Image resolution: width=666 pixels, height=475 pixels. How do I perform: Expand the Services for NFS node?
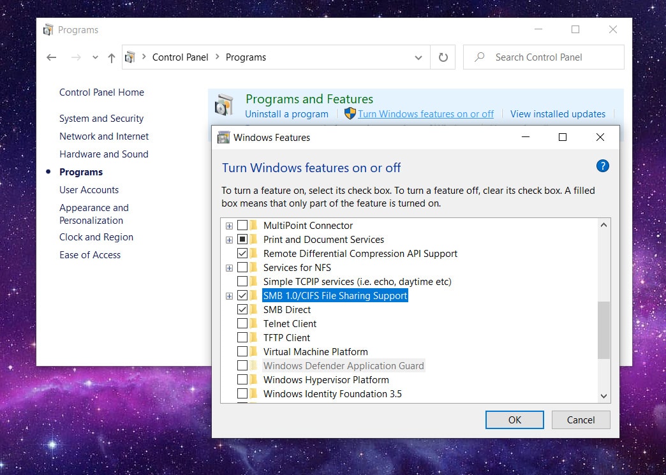[x=230, y=268]
